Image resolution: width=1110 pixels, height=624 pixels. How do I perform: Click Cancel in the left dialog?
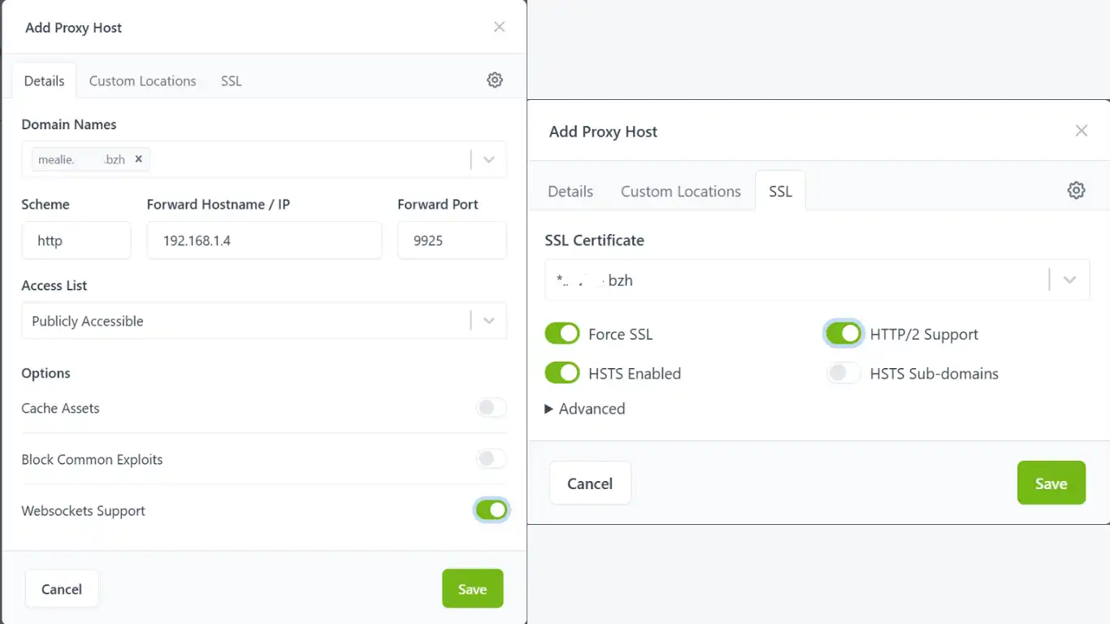[x=62, y=589]
